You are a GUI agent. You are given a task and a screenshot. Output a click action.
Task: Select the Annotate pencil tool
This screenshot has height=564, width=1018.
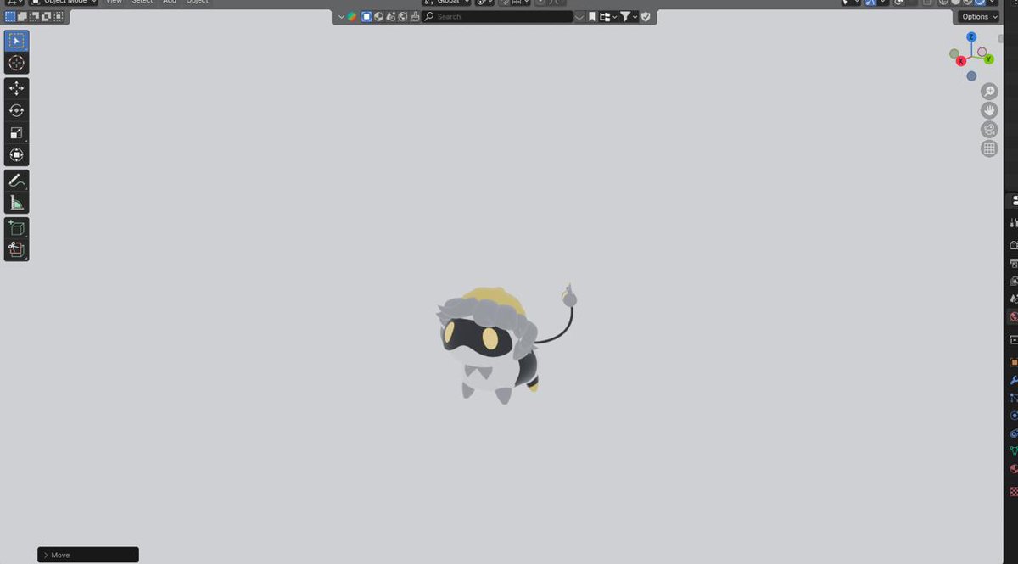(x=16, y=180)
